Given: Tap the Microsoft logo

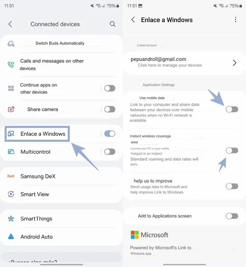Looking at the screenshot, I should (x=135, y=235).
